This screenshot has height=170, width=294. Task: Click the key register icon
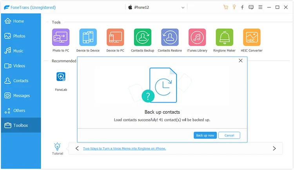(234, 7)
